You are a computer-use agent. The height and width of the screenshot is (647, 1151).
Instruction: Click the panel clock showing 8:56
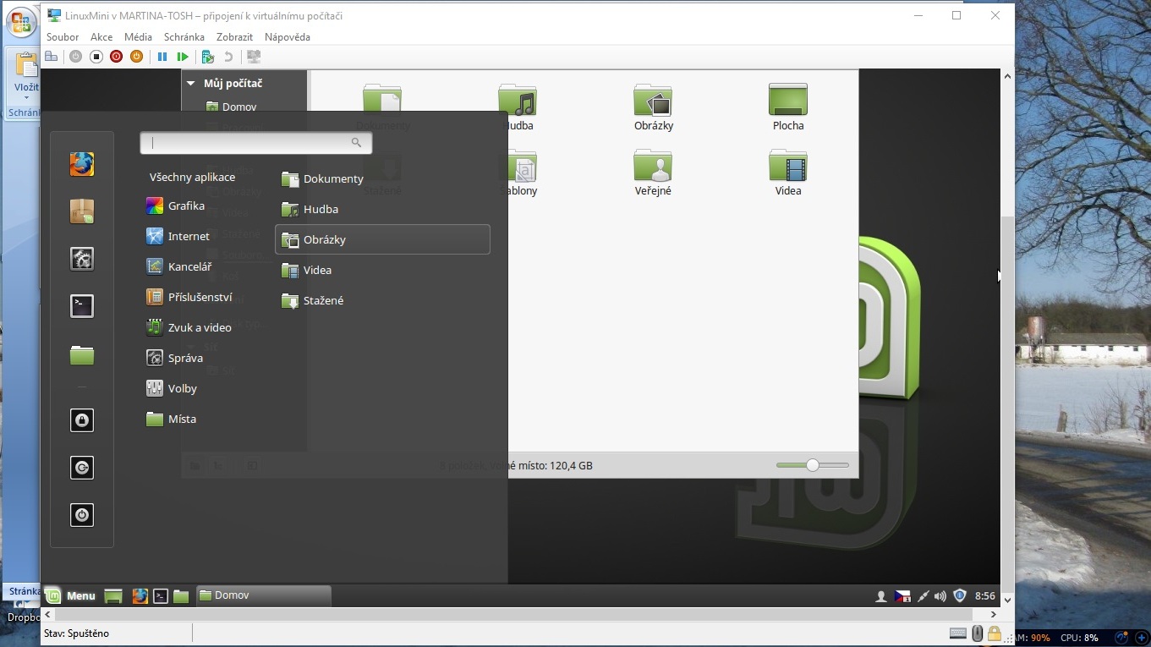[984, 596]
